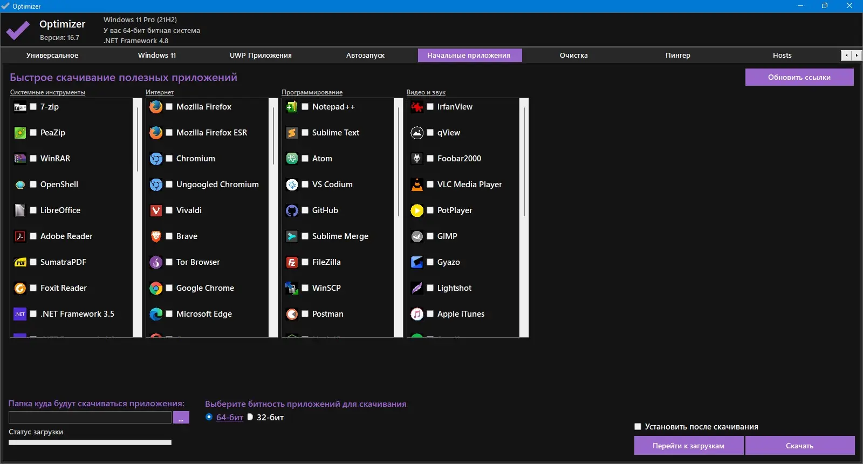Click the VLC Media Player cone icon
The height and width of the screenshot is (464, 863).
click(417, 185)
